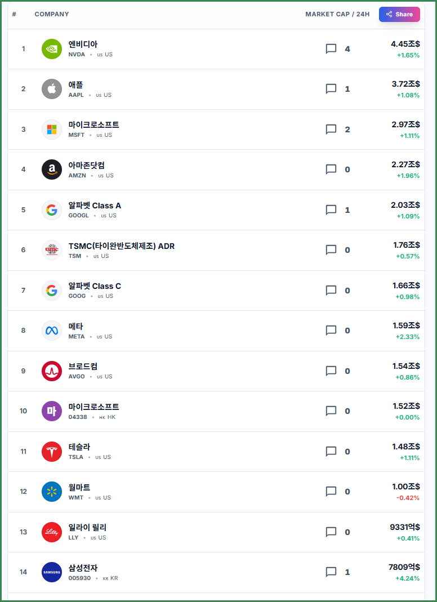The image size is (437, 602).
Task: Open the TSMC(타이완반도체제조) ADR link
Action: coord(122,246)
